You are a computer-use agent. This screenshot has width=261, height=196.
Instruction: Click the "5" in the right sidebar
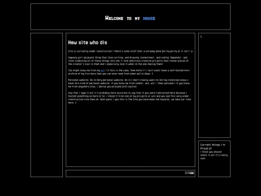coord(201,37)
